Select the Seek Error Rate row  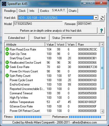(x=52, y=67)
